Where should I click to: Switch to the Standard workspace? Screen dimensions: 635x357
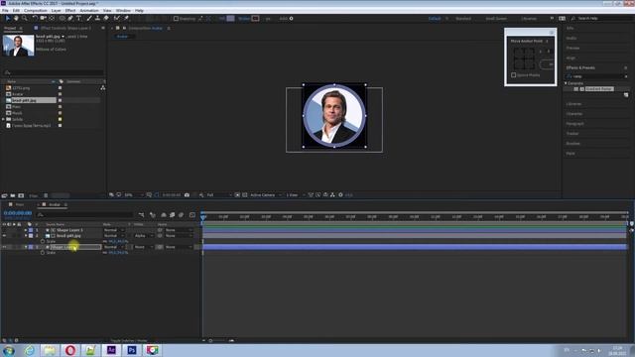click(x=463, y=18)
